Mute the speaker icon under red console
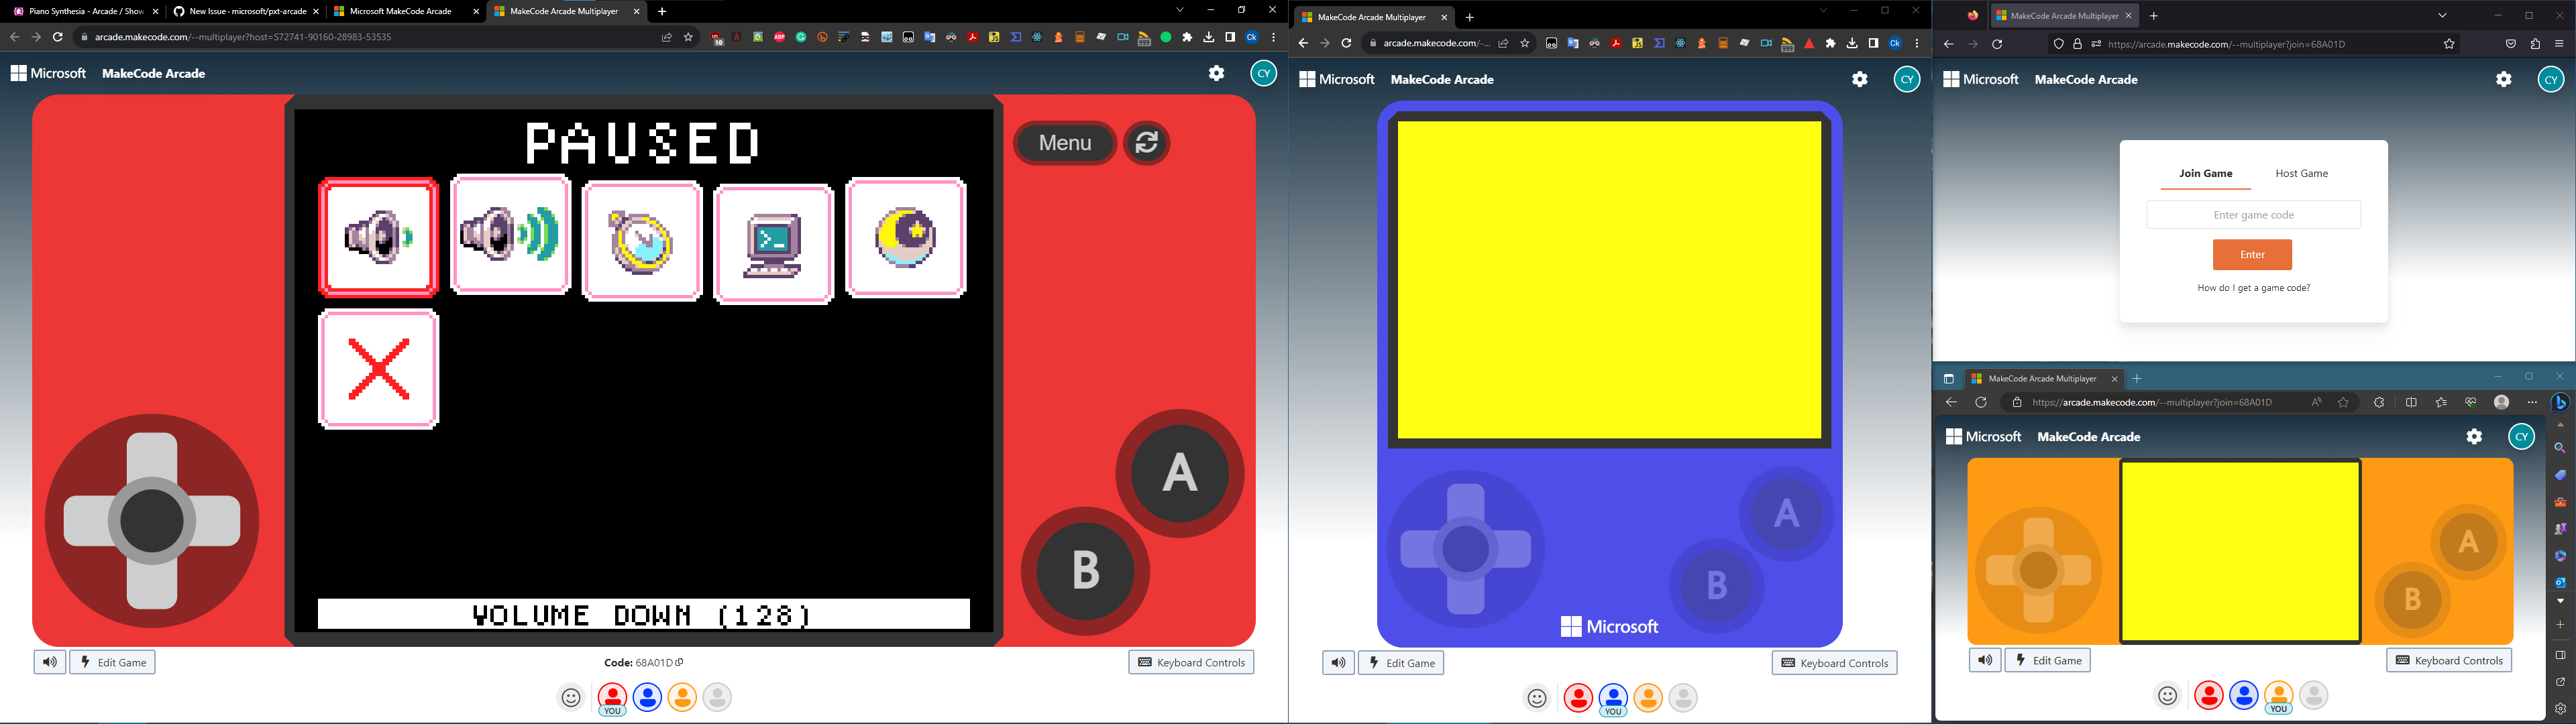Image resolution: width=2576 pixels, height=724 pixels. (50, 662)
